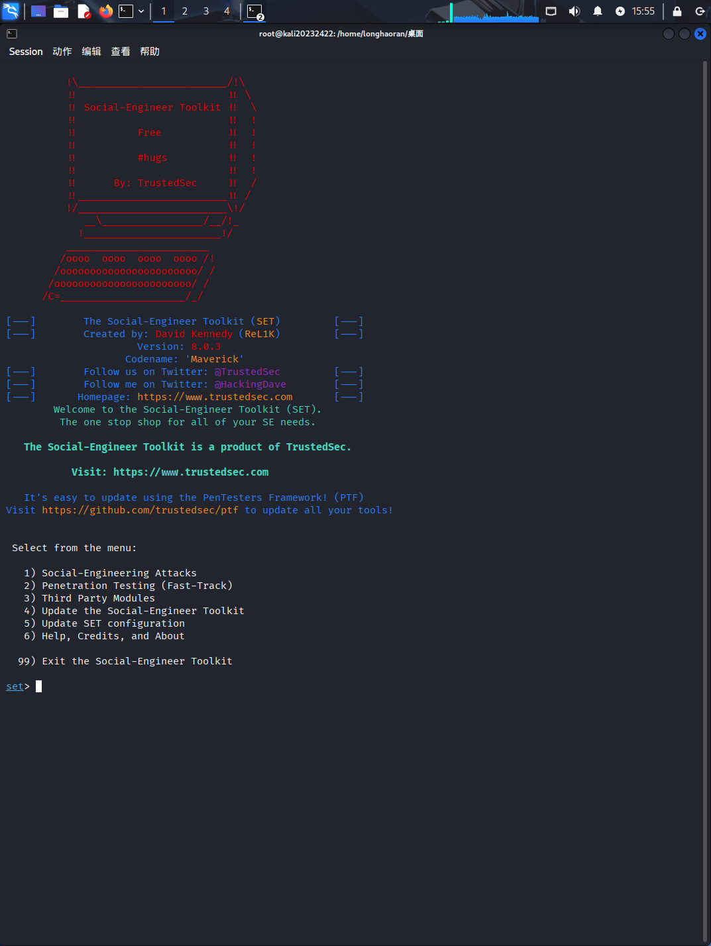
Task: Click the ASCII art 'By: TrustedSec' text
Action: [x=155, y=183]
